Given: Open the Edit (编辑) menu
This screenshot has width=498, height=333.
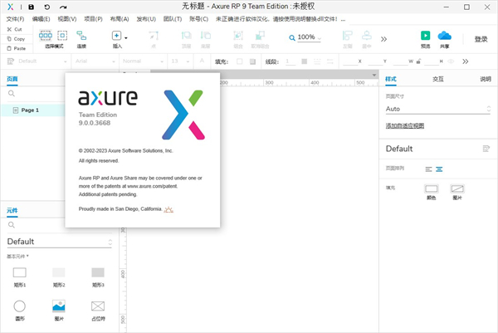Looking at the screenshot, I should point(41,19).
